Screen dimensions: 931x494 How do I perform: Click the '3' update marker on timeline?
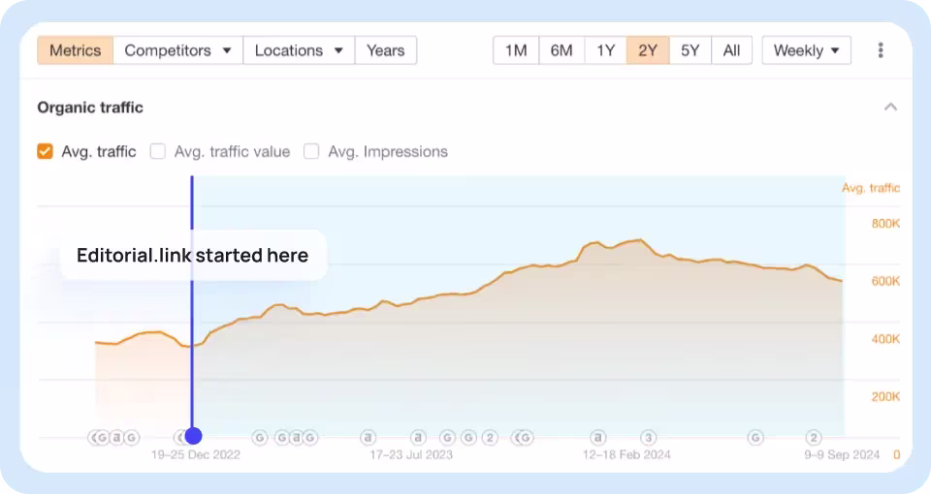click(649, 438)
